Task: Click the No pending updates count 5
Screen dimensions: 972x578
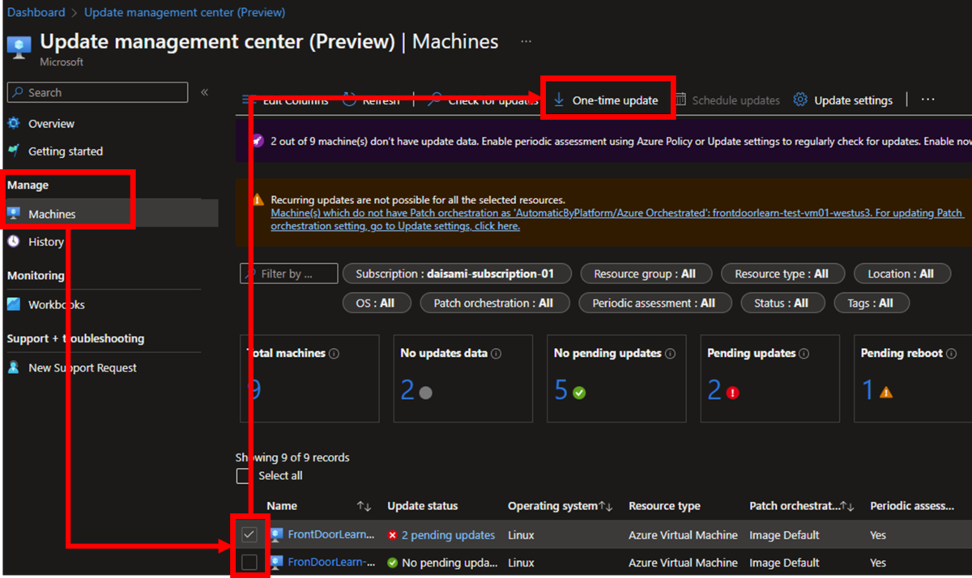Action: (x=561, y=391)
